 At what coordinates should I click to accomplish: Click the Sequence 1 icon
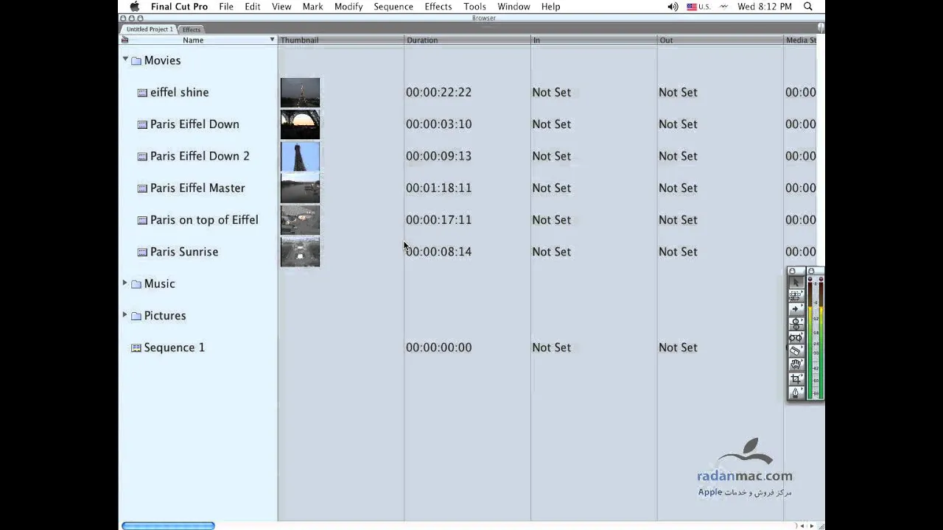[136, 347]
